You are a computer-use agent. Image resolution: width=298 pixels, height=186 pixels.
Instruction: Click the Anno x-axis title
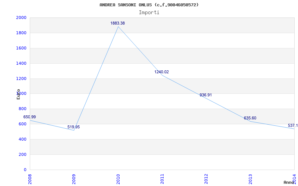click(289, 182)
